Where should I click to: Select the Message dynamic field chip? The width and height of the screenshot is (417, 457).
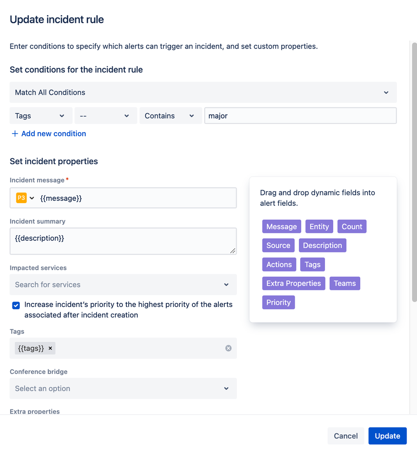[x=282, y=226]
